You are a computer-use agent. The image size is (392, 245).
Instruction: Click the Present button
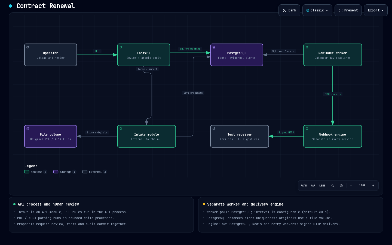tap(348, 10)
